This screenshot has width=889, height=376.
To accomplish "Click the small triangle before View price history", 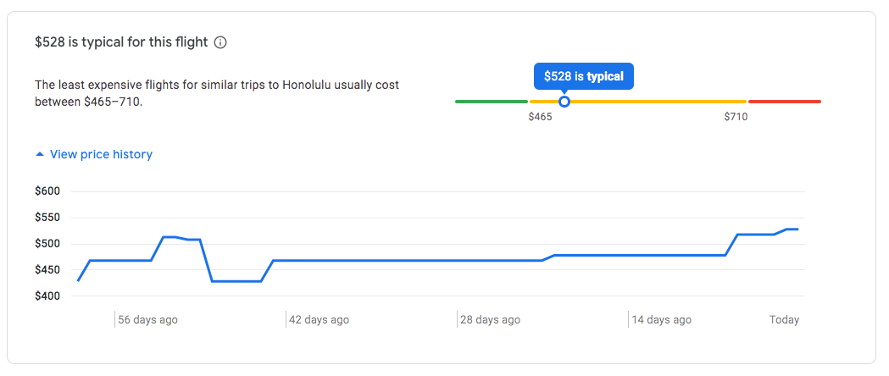I will coord(40,154).
